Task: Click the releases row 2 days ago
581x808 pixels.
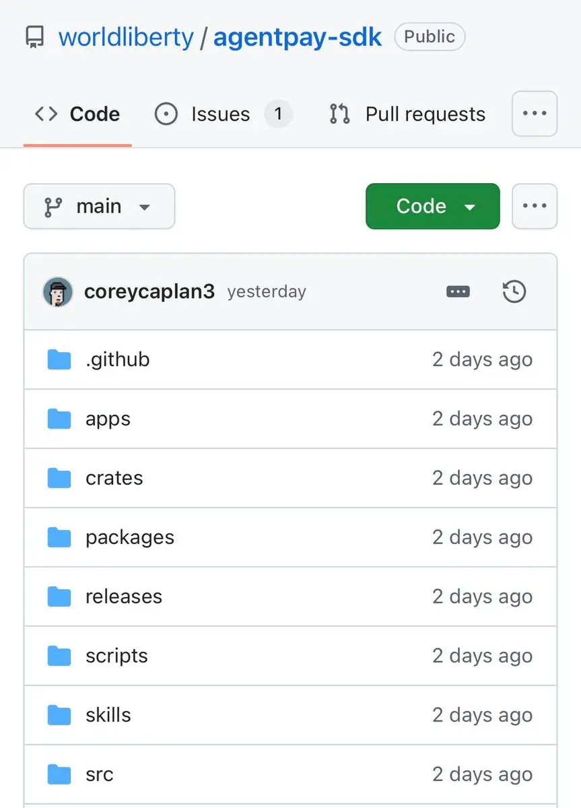Action: pyautogui.click(x=482, y=597)
